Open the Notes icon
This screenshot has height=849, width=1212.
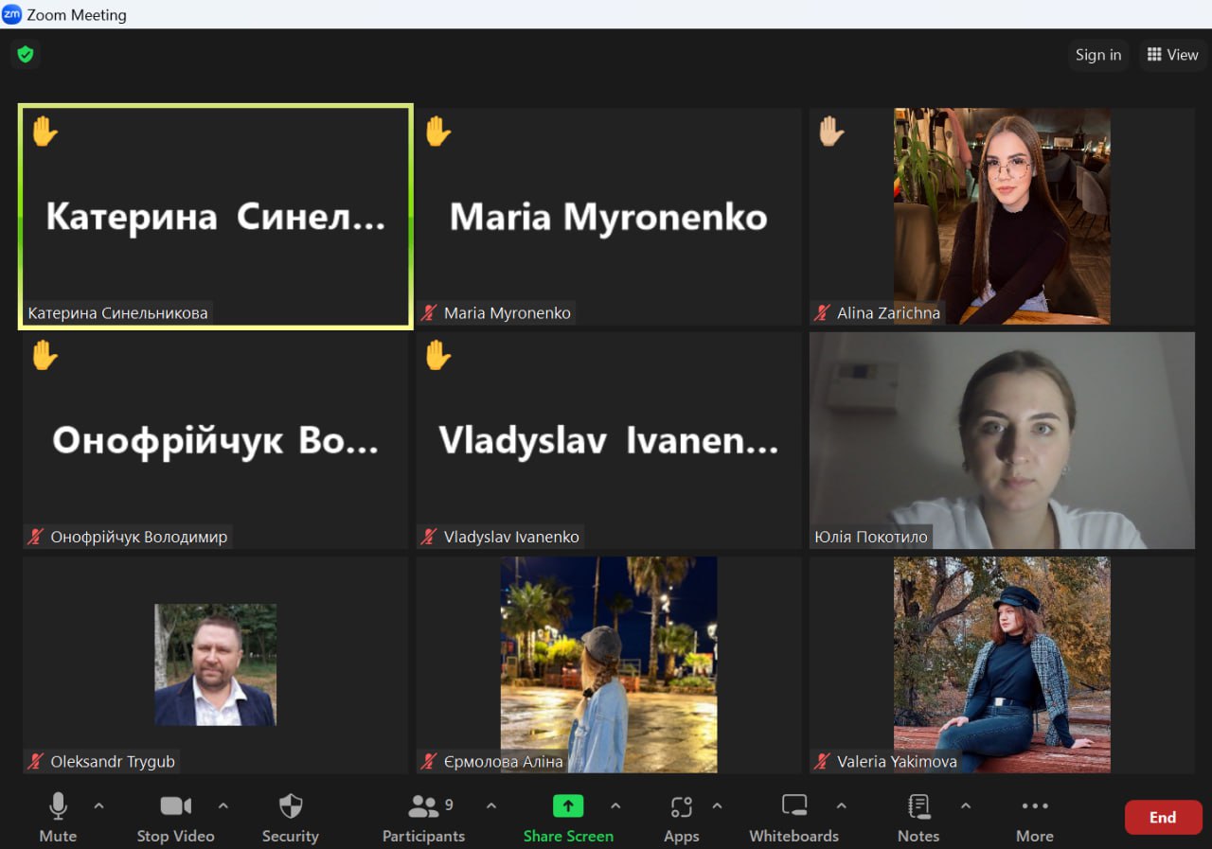(x=918, y=806)
